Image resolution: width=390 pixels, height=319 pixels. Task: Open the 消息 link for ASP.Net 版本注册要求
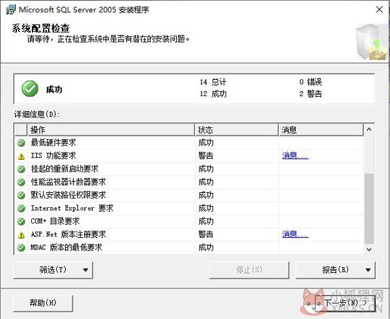(x=295, y=235)
